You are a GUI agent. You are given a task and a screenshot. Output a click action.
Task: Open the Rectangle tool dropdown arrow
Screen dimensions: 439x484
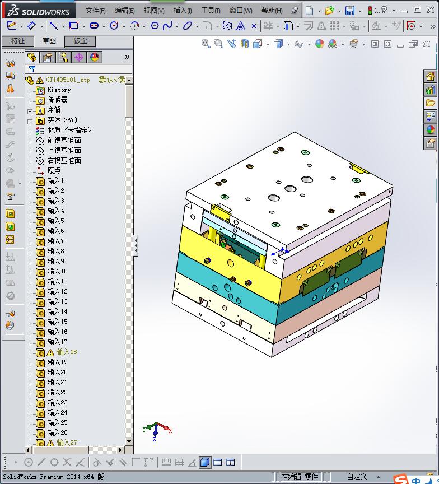tap(83, 26)
